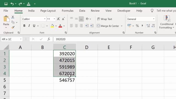Enable Wrap Text
The height and width of the screenshot is (99, 176).
coord(105,19)
